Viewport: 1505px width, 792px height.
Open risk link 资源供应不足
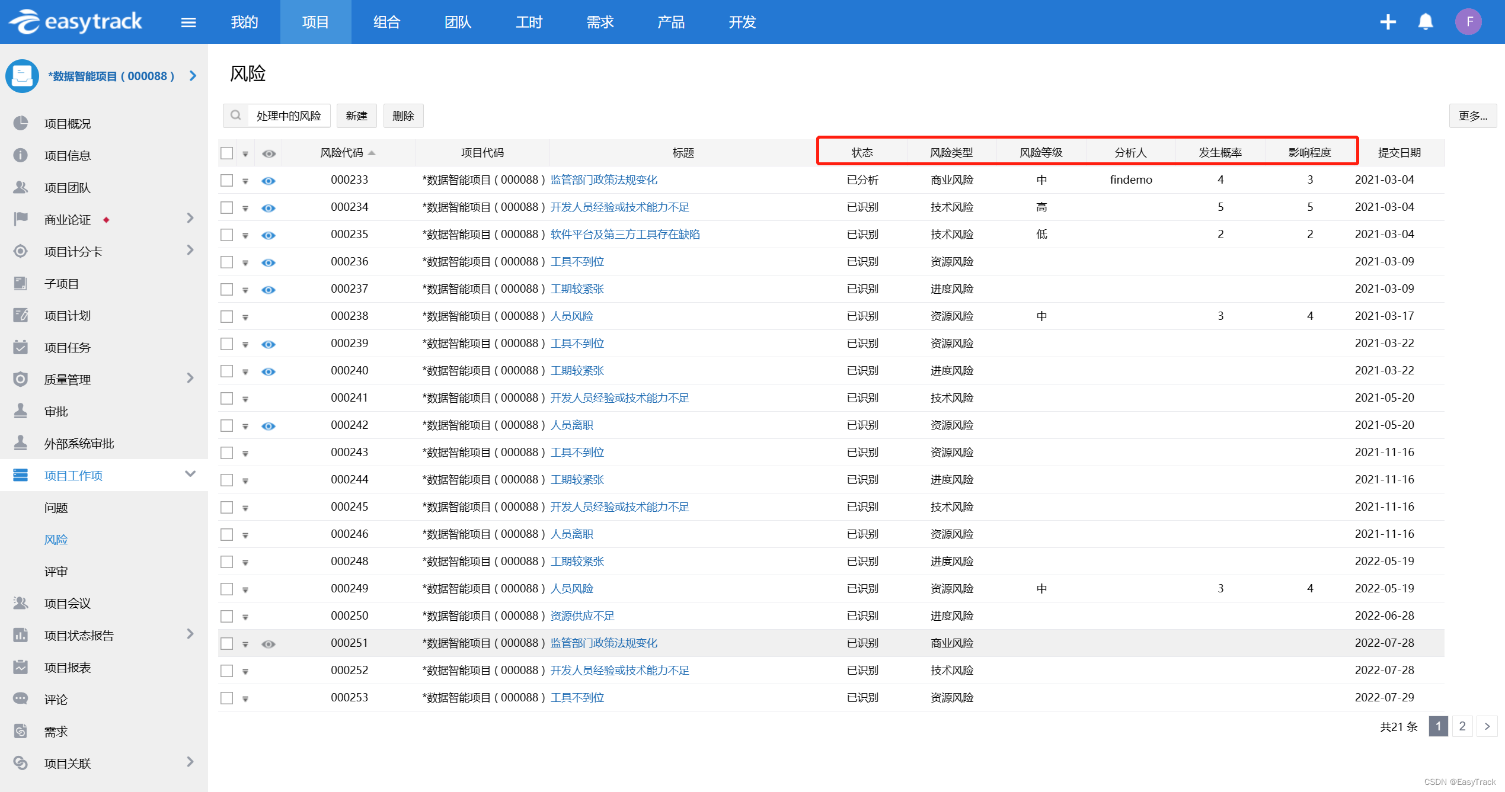tap(582, 616)
